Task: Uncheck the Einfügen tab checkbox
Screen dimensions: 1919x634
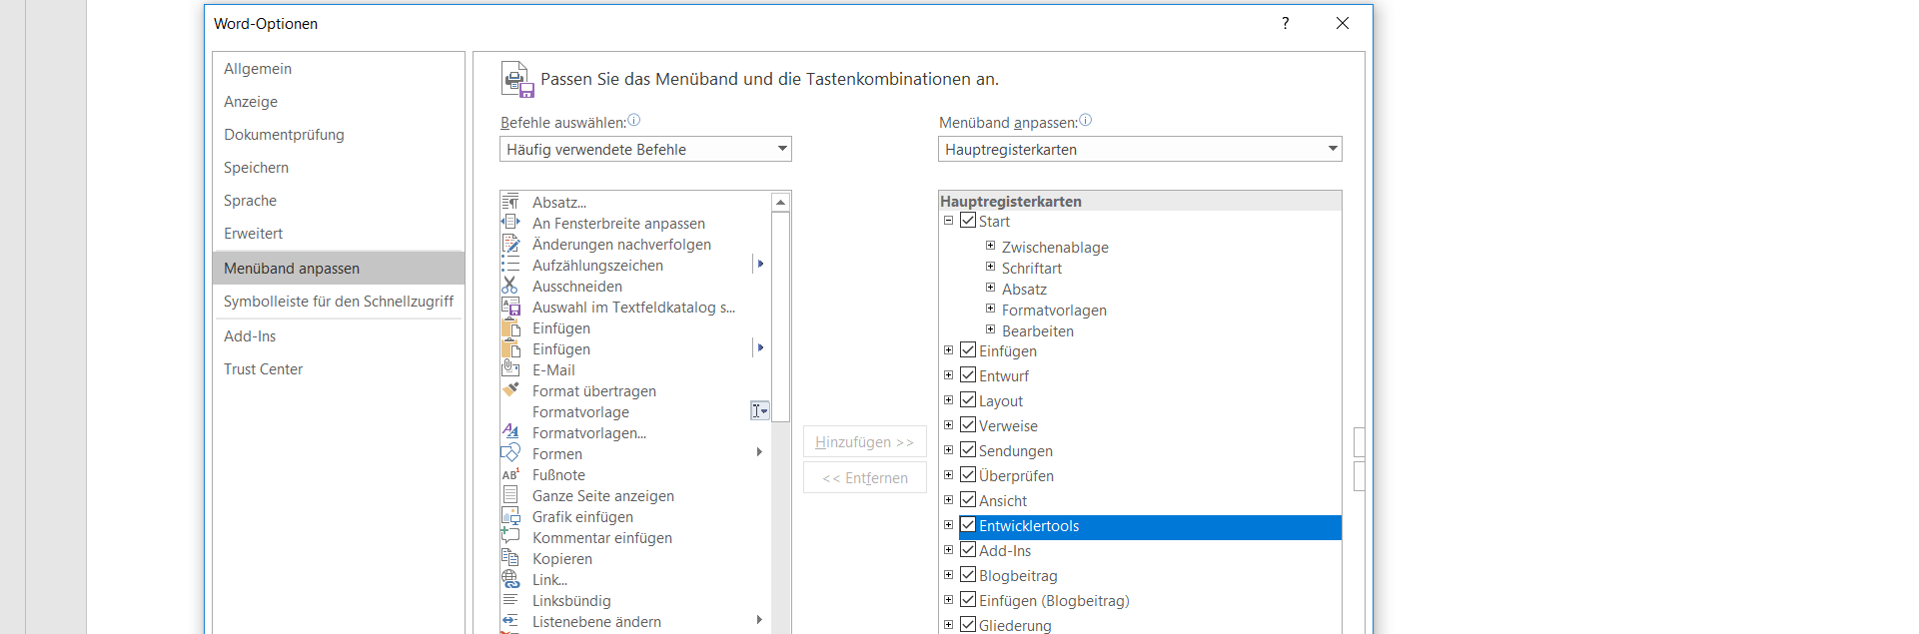Action: click(968, 350)
